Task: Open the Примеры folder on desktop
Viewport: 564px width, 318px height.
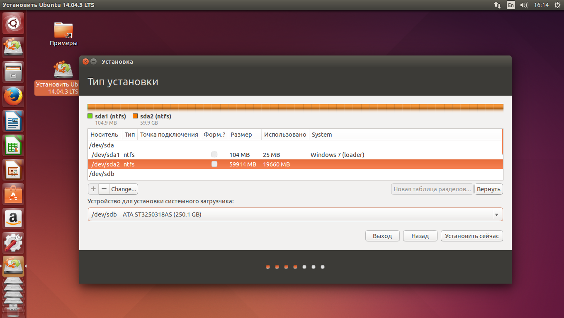Action: click(x=63, y=34)
